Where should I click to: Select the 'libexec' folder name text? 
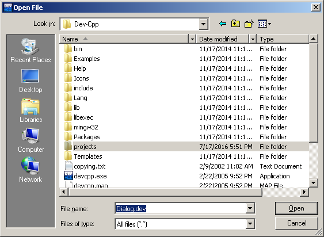pyautogui.click(x=83, y=117)
